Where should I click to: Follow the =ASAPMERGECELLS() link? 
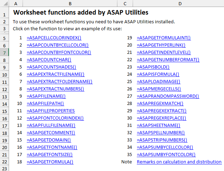click(159, 89)
